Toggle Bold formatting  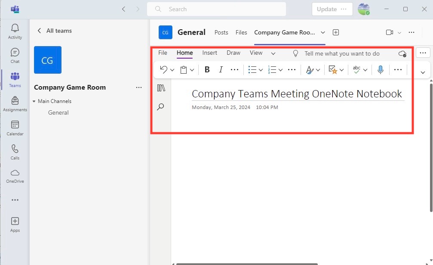click(207, 70)
